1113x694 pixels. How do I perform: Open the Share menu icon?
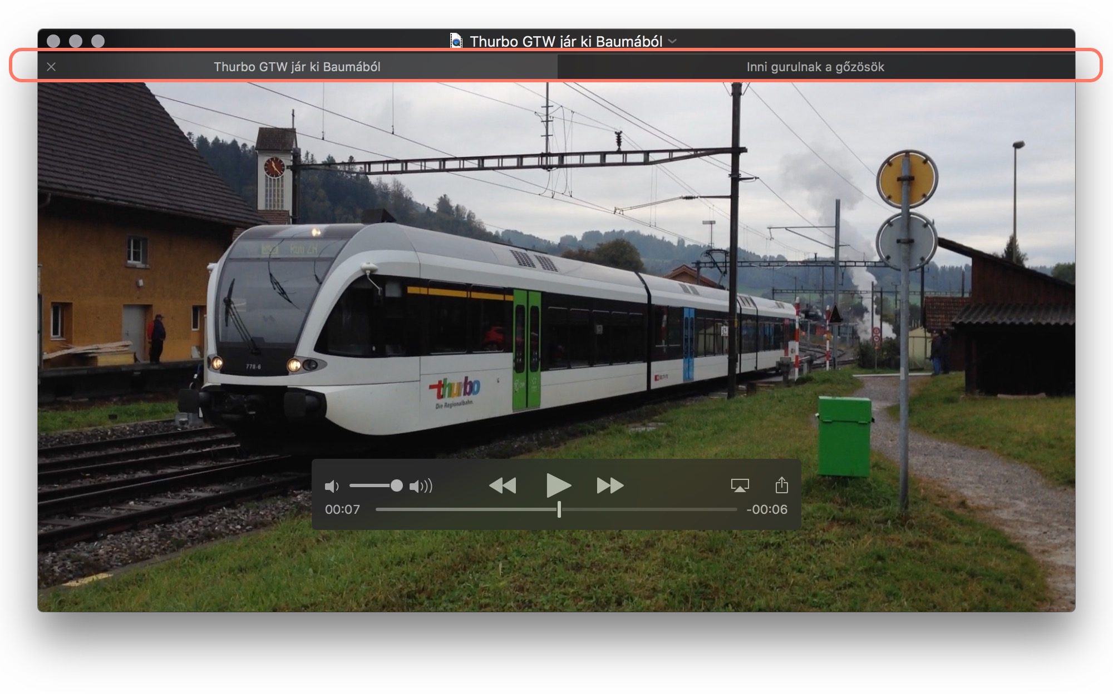coord(782,485)
